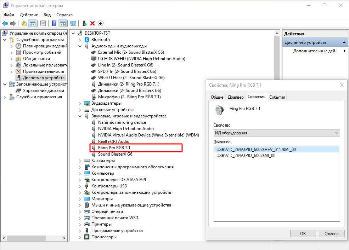349x250 pixels.
Task: Click the black down arrow toolbar icon
Action: coord(101,23)
